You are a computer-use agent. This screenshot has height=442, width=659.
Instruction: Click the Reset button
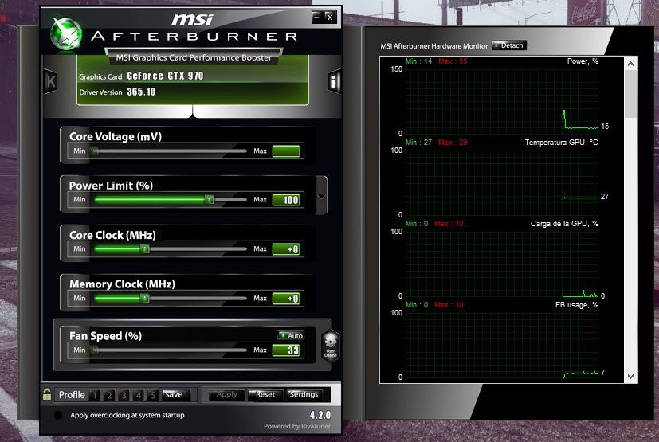tap(265, 395)
